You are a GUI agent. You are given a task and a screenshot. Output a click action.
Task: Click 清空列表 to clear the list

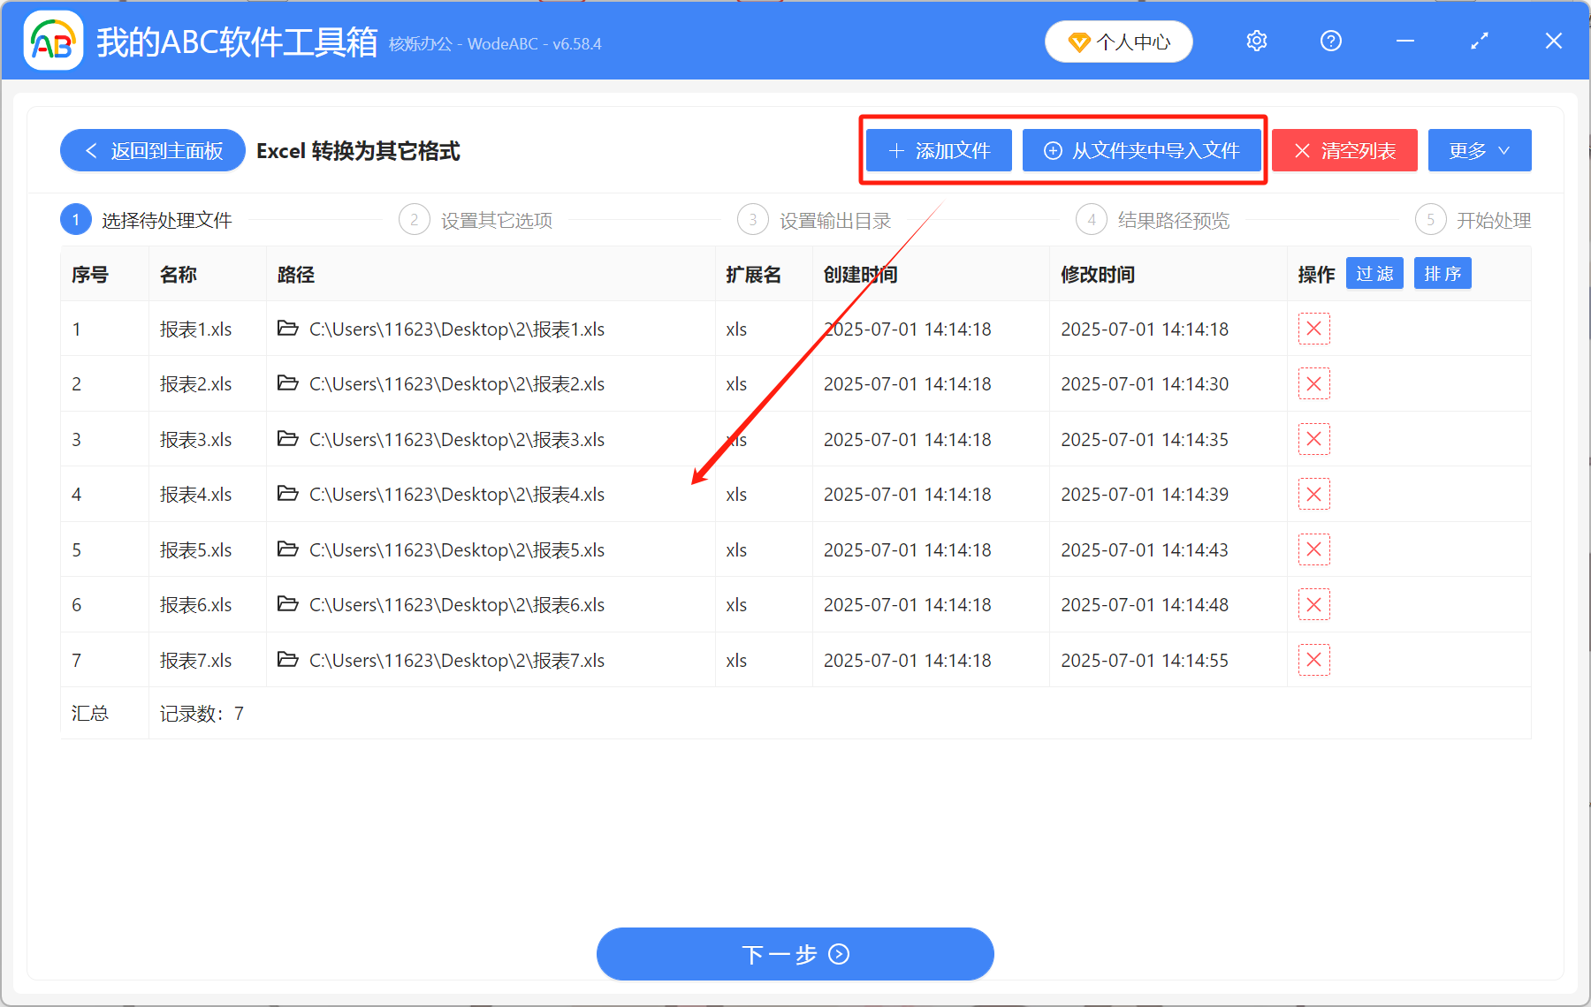pyautogui.click(x=1344, y=150)
